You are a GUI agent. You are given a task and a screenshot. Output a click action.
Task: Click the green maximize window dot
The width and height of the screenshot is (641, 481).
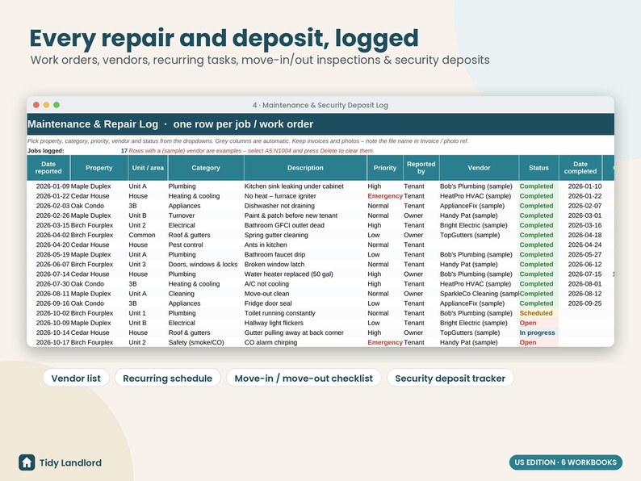pos(57,105)
